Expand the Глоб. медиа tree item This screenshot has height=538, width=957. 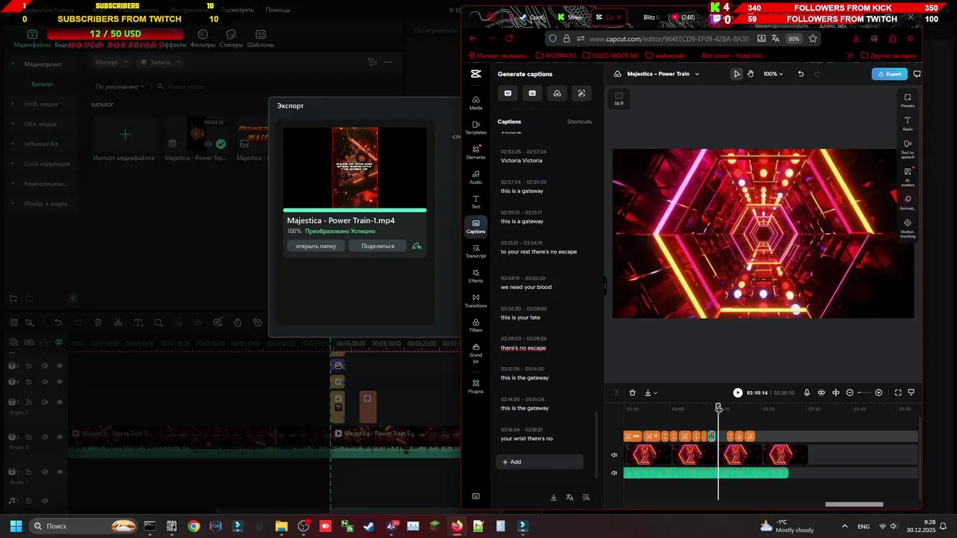pyautogui.click(x=13, y=104)
